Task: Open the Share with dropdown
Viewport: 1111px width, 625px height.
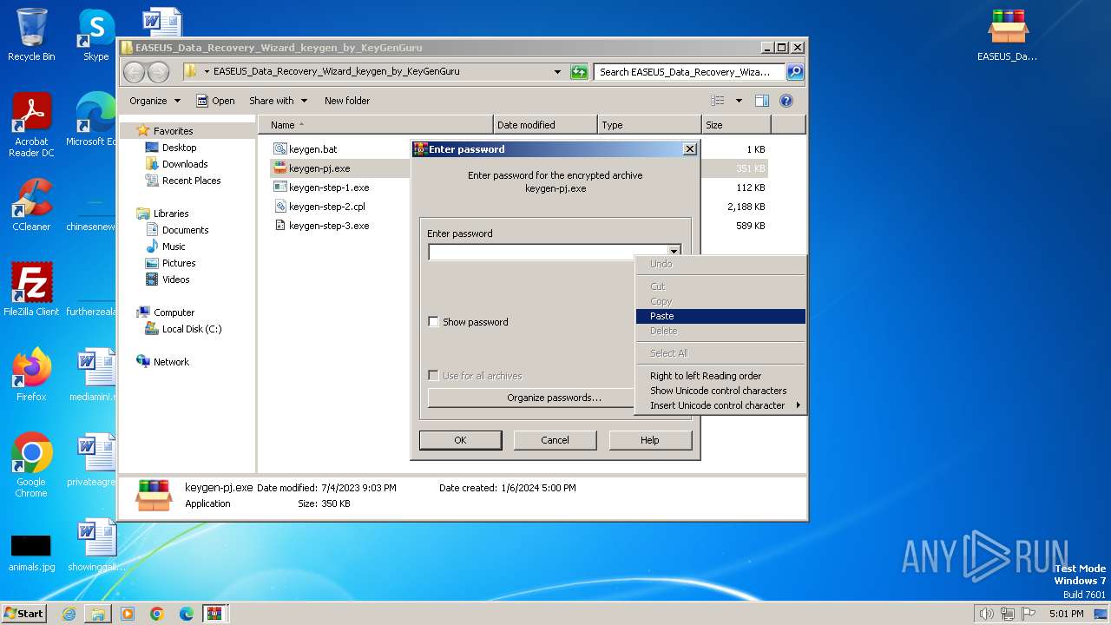Action: (277, 101)
